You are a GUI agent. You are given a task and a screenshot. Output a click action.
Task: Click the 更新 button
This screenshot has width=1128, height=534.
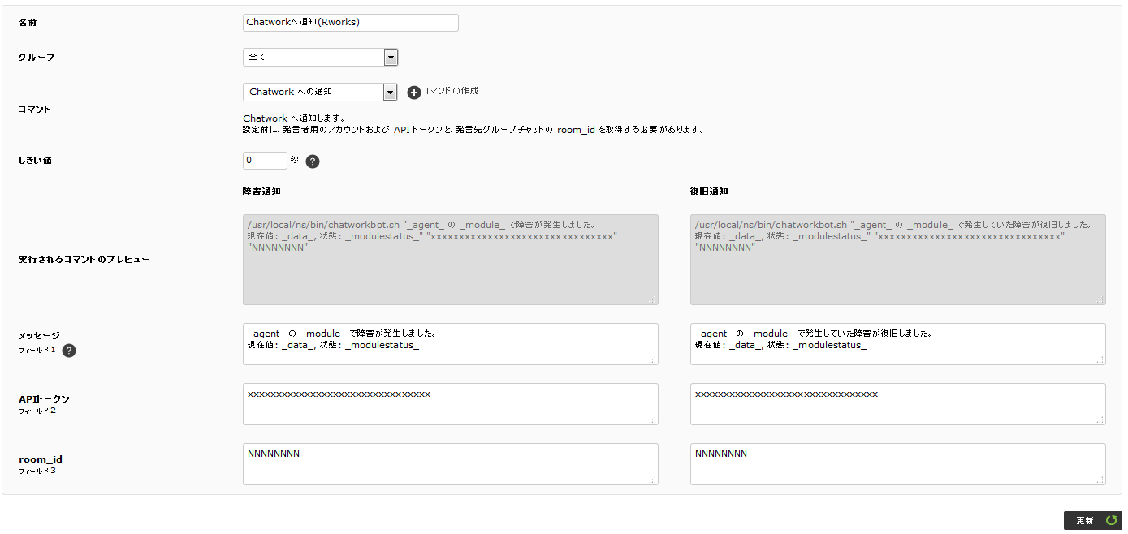click(x=1092, y=520)
